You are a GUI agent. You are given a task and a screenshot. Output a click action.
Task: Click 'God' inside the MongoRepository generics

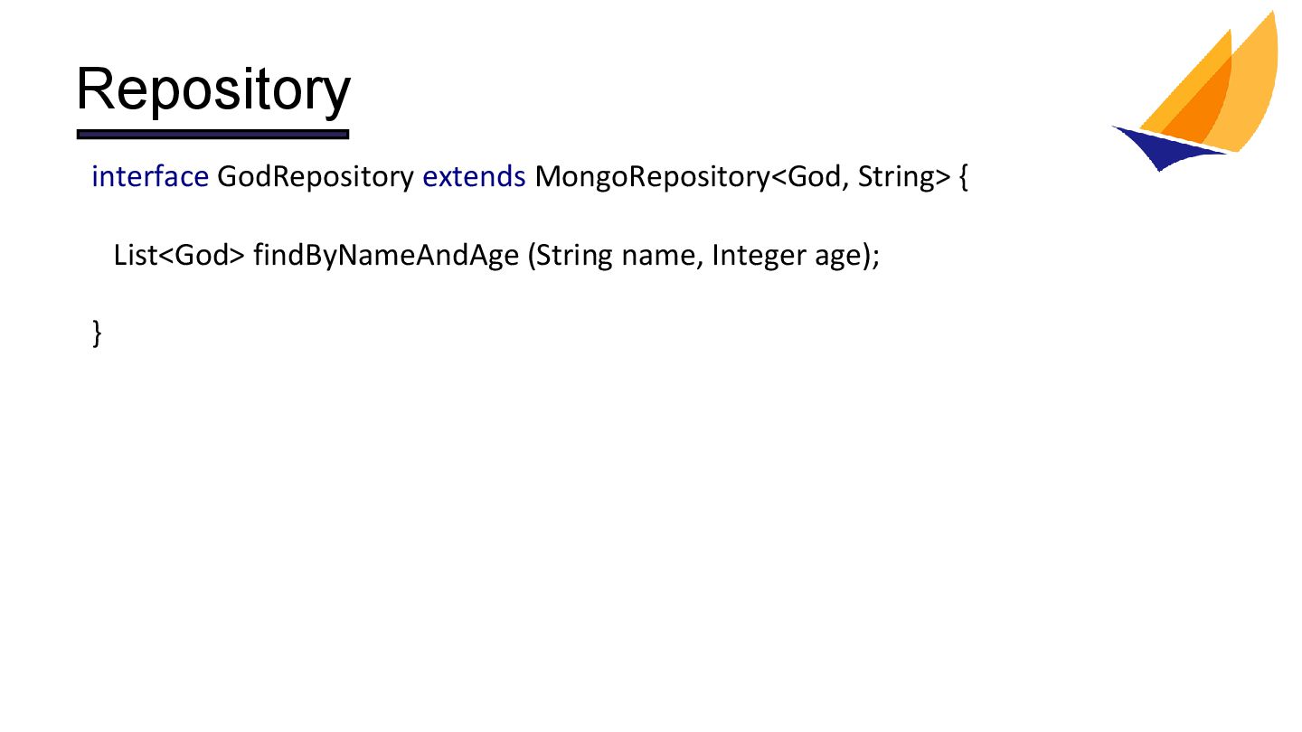click(815, 176)
